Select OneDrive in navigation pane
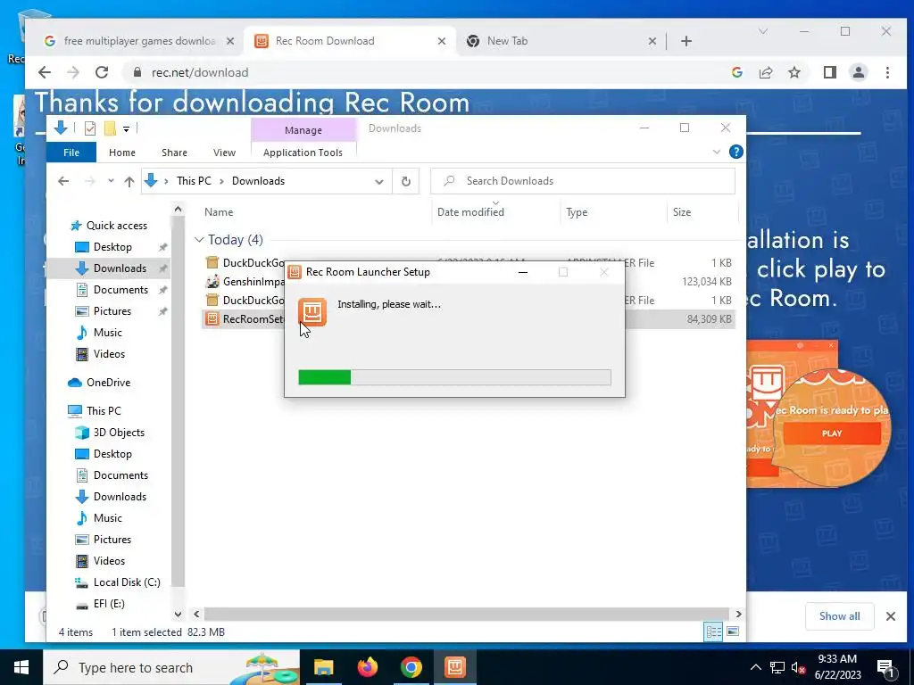Viewport: 914px width, 685px height. coord(108,383)
